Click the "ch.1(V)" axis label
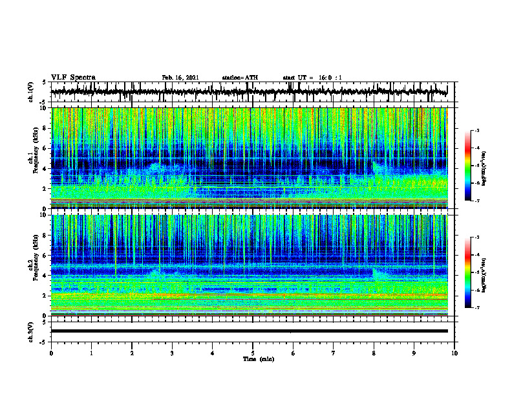 point(31,92)
